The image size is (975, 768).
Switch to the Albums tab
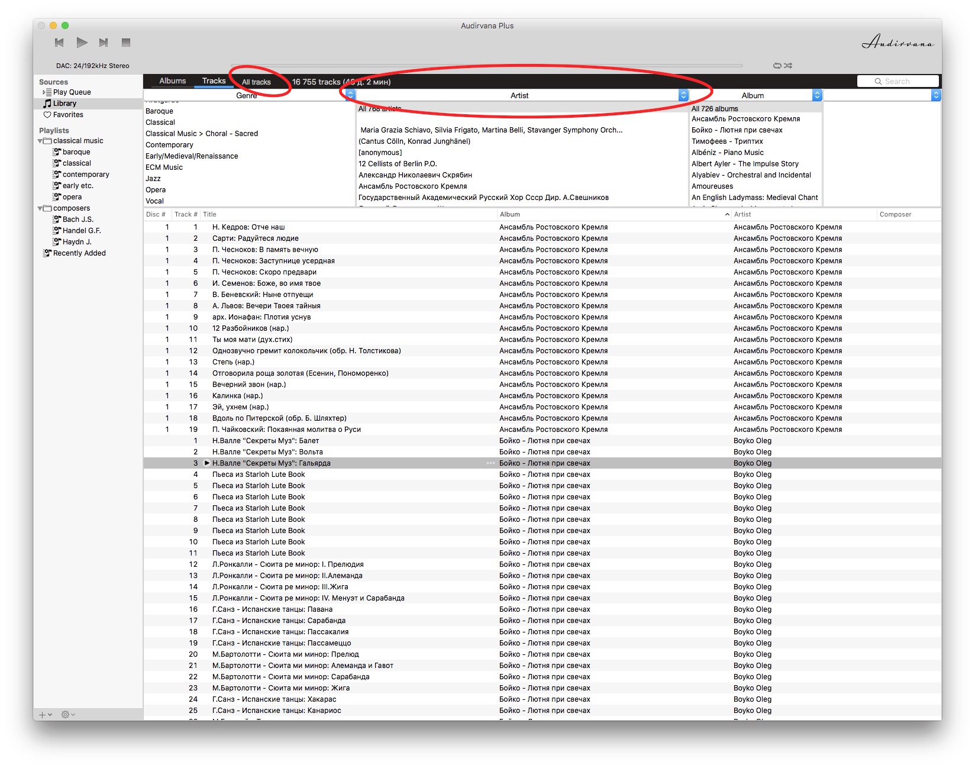click(173, 81)
